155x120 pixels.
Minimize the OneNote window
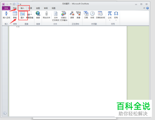[x=136, y=4]
